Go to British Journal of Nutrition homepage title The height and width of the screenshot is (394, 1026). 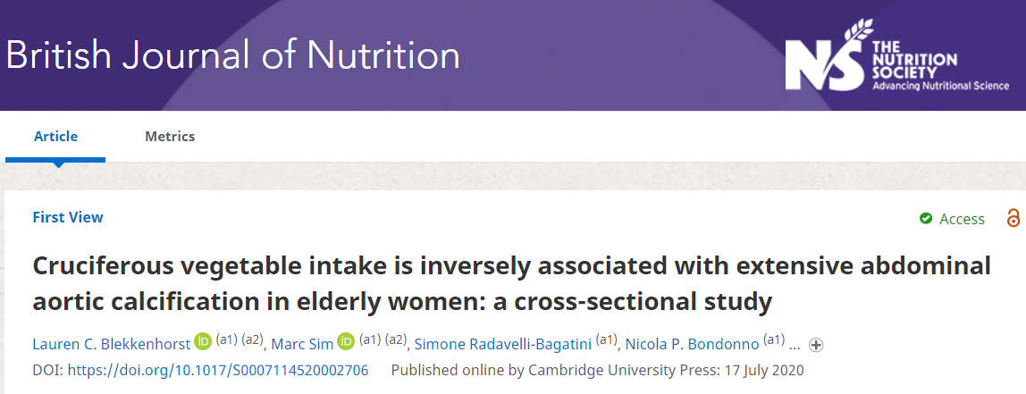click(x=232, y=55)
